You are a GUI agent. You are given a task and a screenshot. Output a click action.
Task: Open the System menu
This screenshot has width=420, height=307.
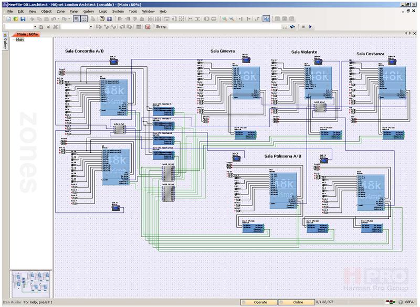pos(118,11)
